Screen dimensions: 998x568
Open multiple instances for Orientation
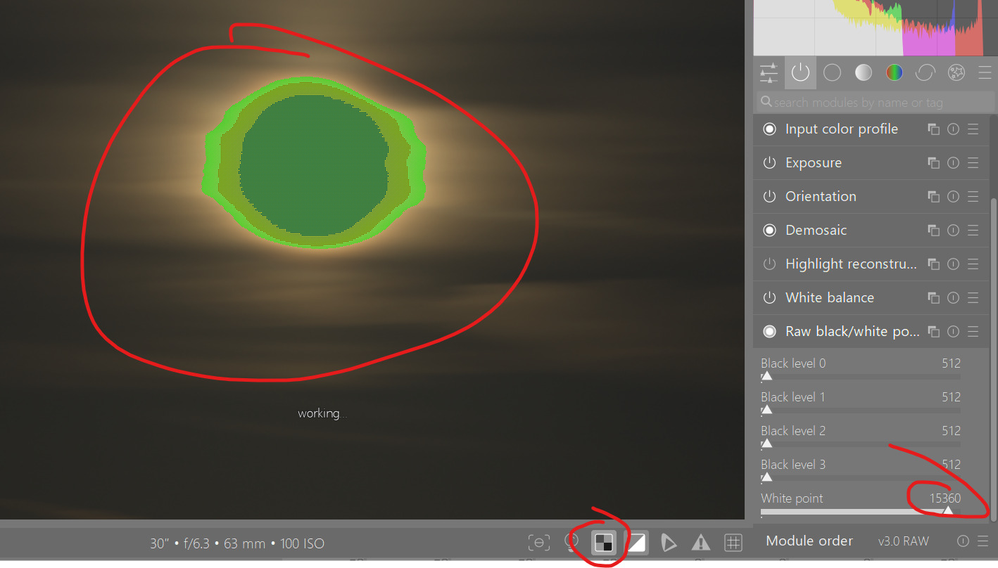click(933, 197)
